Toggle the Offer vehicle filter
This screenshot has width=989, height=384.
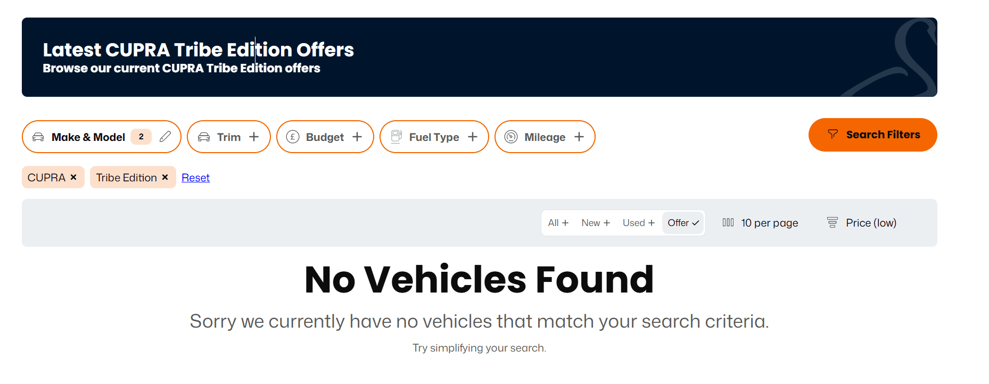[x=683, y=223]
